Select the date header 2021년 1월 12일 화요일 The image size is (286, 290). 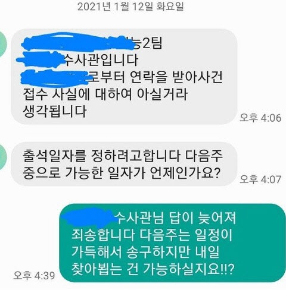click(130, 7)
